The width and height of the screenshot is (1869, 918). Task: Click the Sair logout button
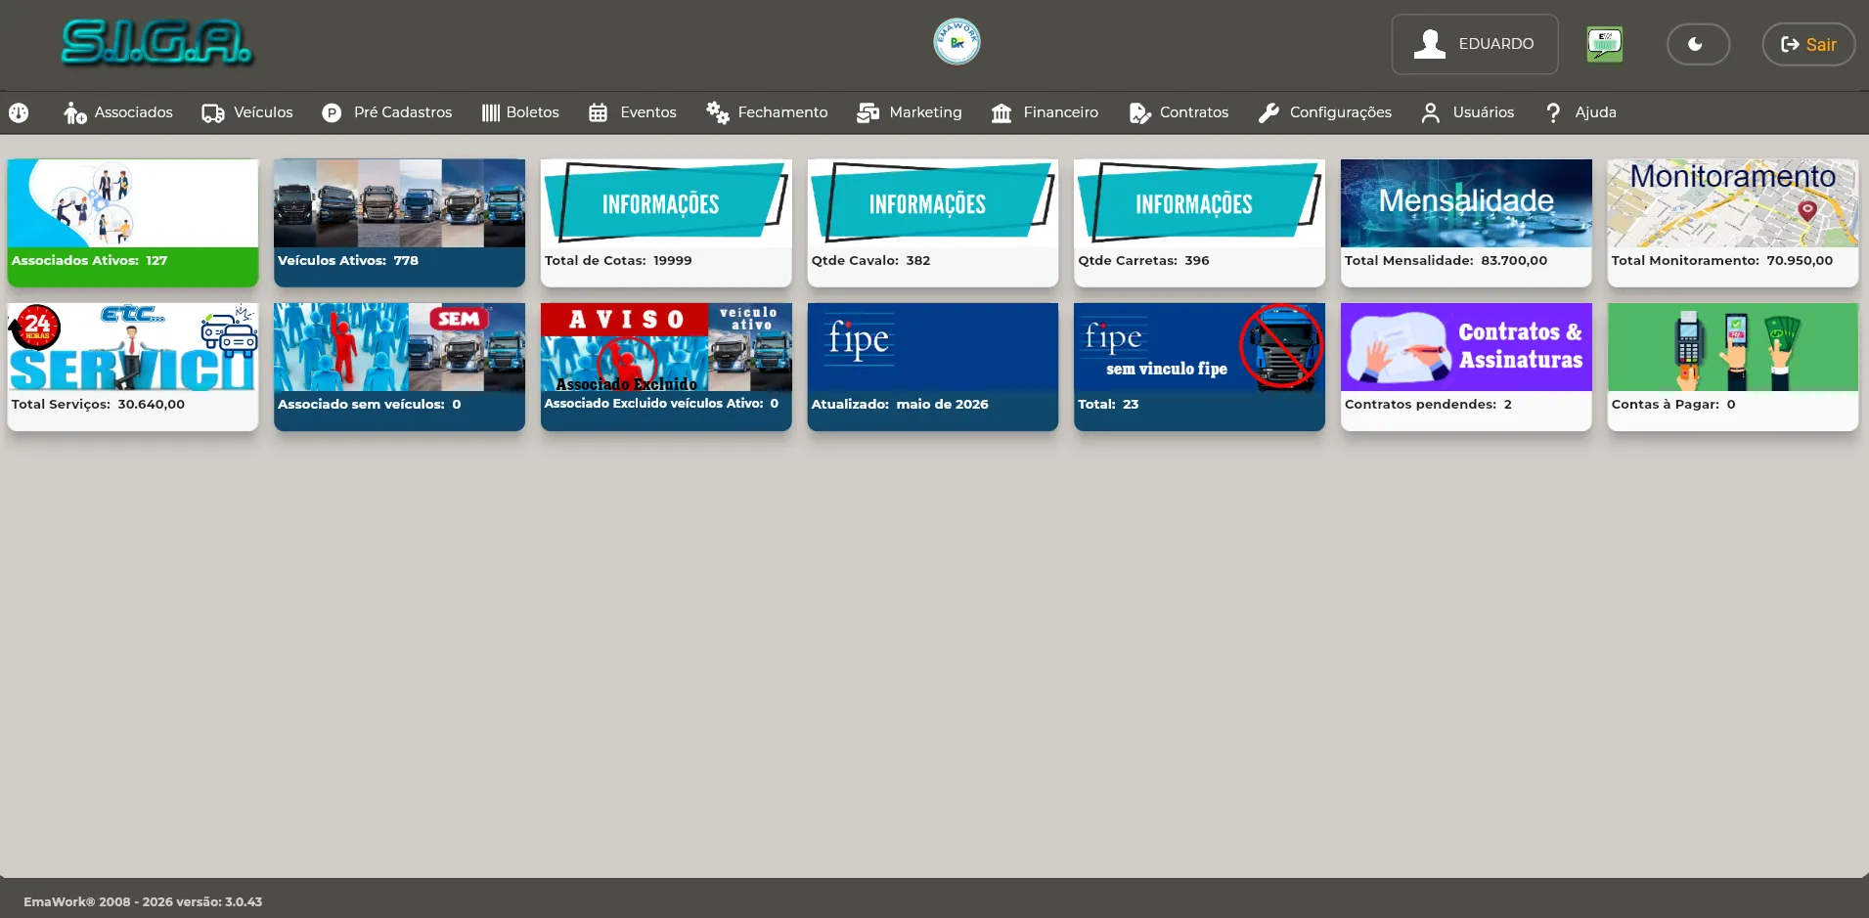1808,44
